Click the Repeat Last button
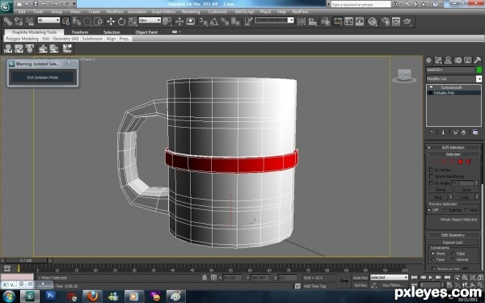 [x=453, y=242]
